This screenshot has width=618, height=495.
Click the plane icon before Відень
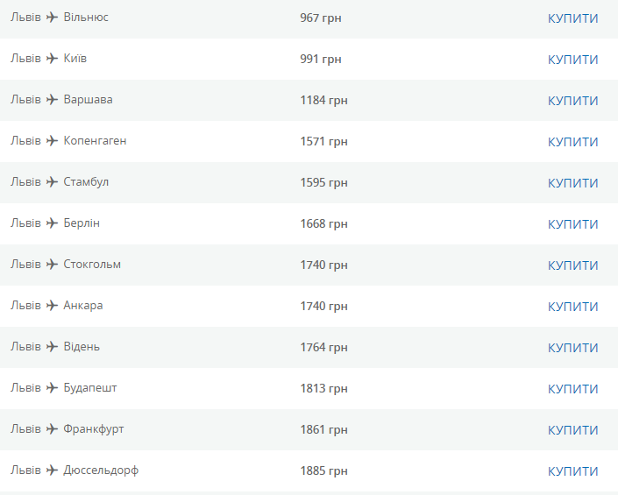(52, 347)
